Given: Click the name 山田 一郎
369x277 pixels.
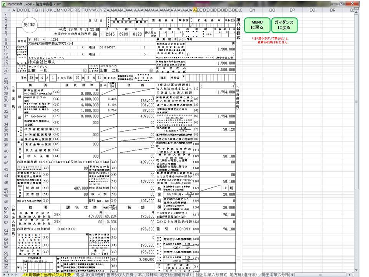Looking at the screenshot, I should [x=38, y=70].
